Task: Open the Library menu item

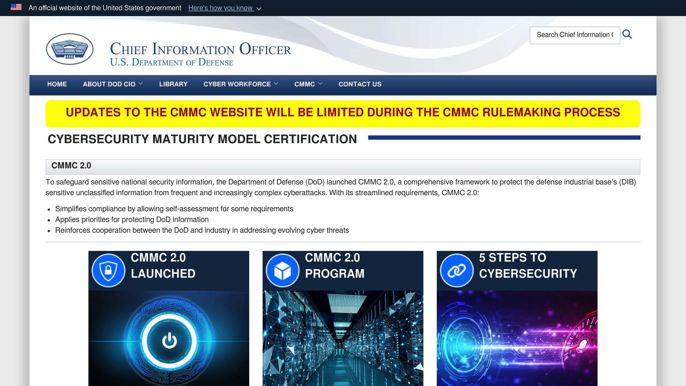Action: 173,84
